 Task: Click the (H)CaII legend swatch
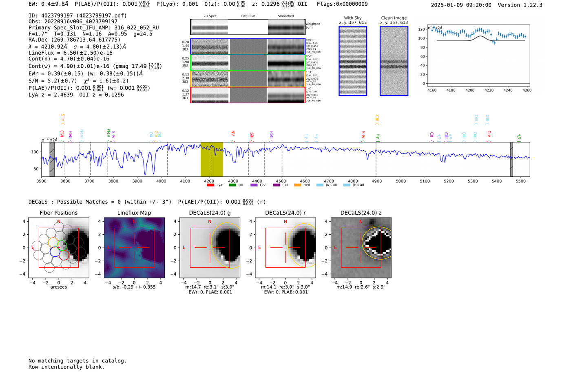pos(347,185)
